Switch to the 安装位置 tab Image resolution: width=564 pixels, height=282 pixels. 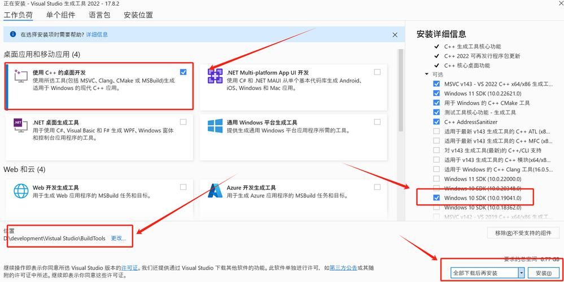pyautogui.click(x=138, y=15)
